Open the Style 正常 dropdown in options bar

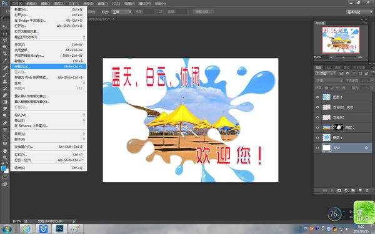tap(121, 12)
